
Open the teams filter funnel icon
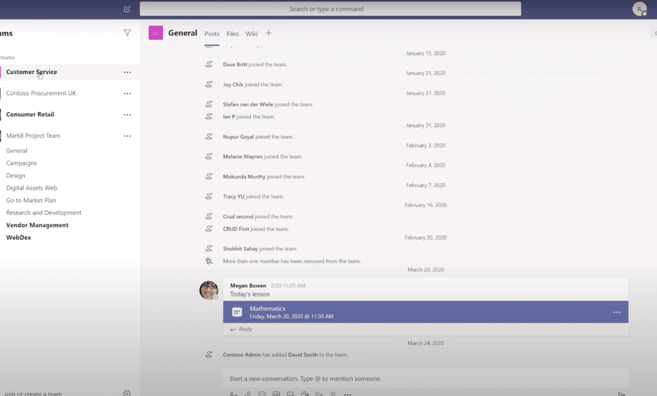tap(127, 33)
